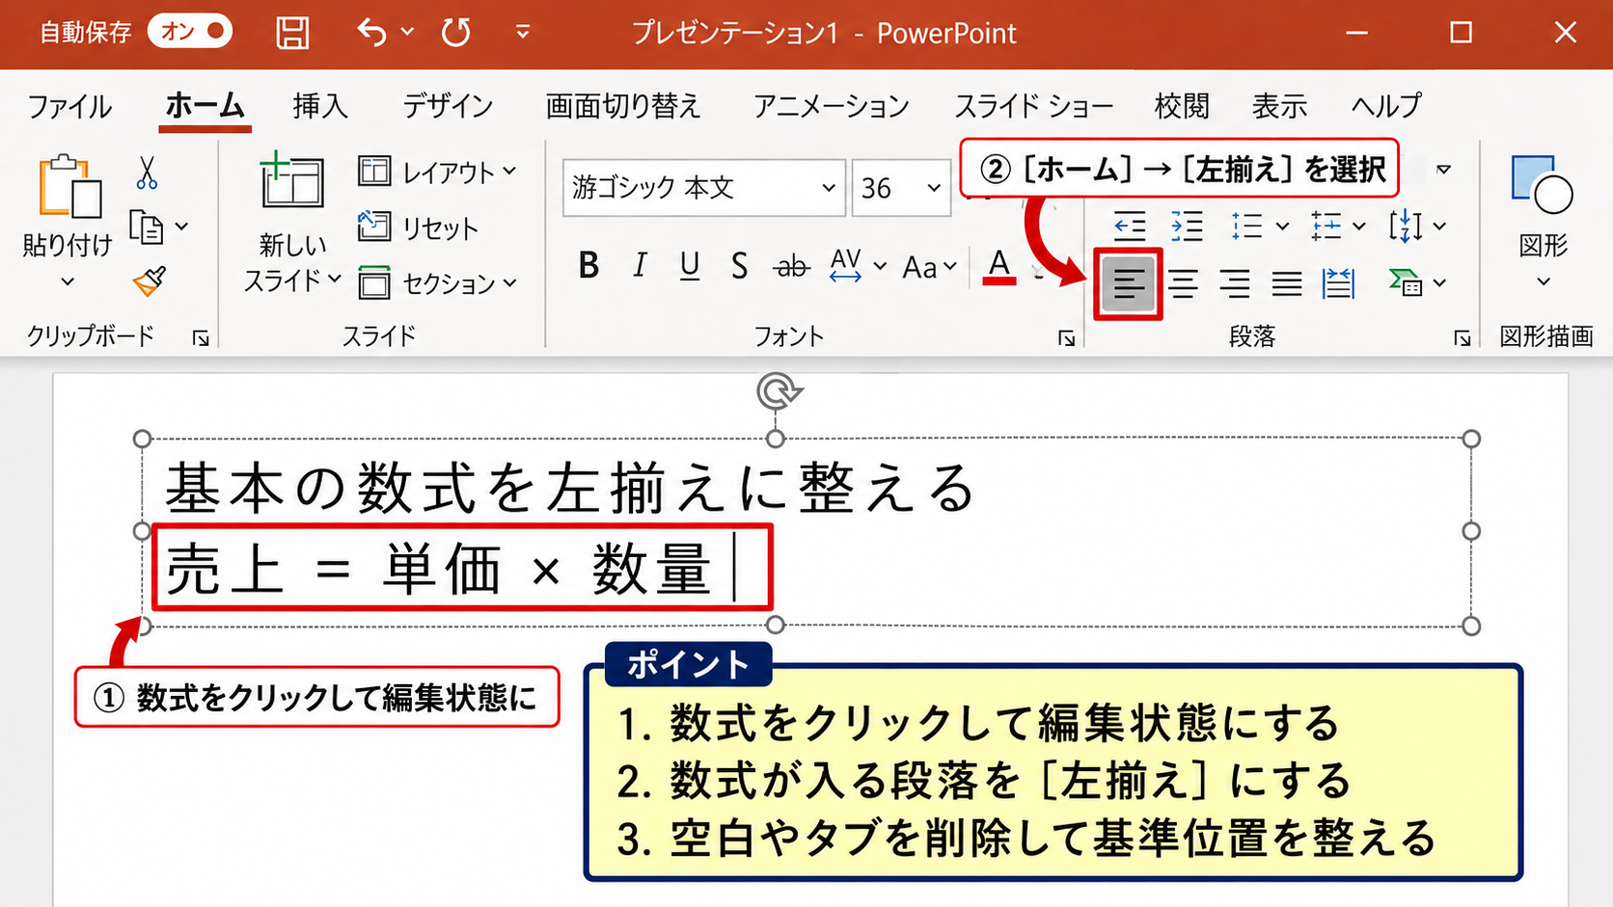Click the Increase list level icon
Image resolution: width=1613 pixels, height=907 pixels.
[x=1187, y=227]
